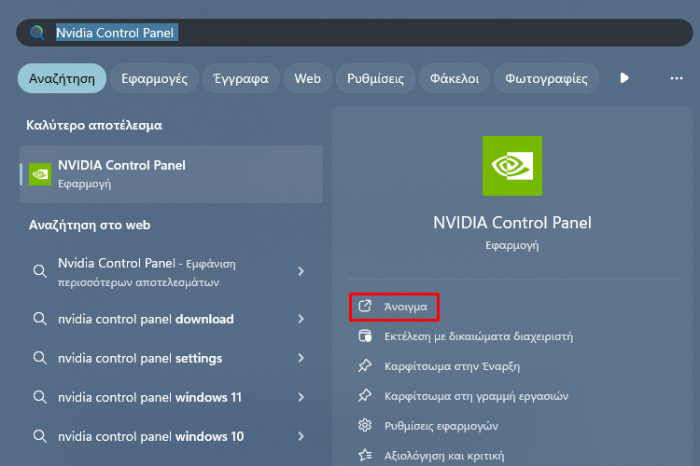Click the NVIDIA Control Panel title in details pane

click(512, 223)
